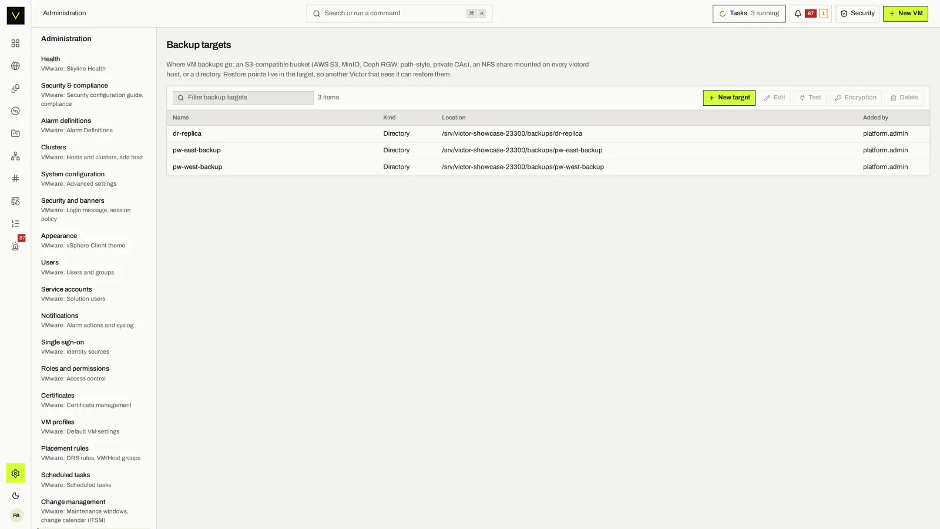Open Appearance settings section
940x529 pixels.
click(93, 240)
